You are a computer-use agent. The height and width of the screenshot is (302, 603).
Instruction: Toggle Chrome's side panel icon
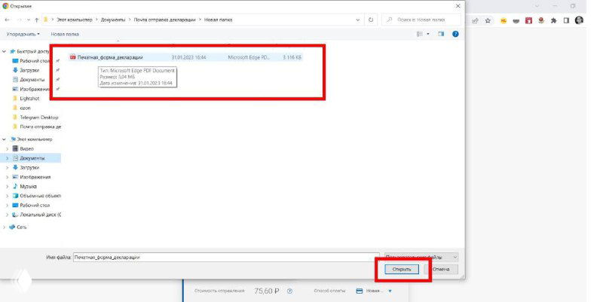click(566, 21)
